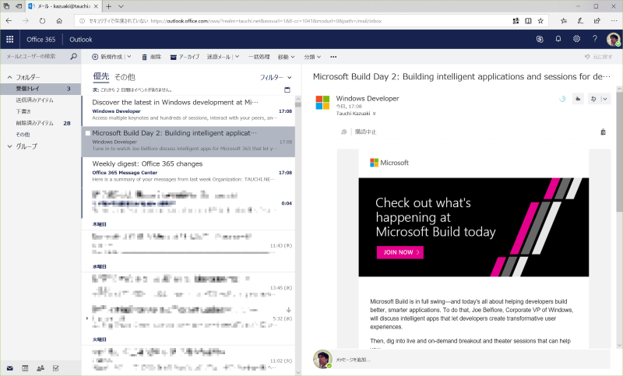Open the notifications bell
This screenshot has height=376, width=623.
point(558,39)
